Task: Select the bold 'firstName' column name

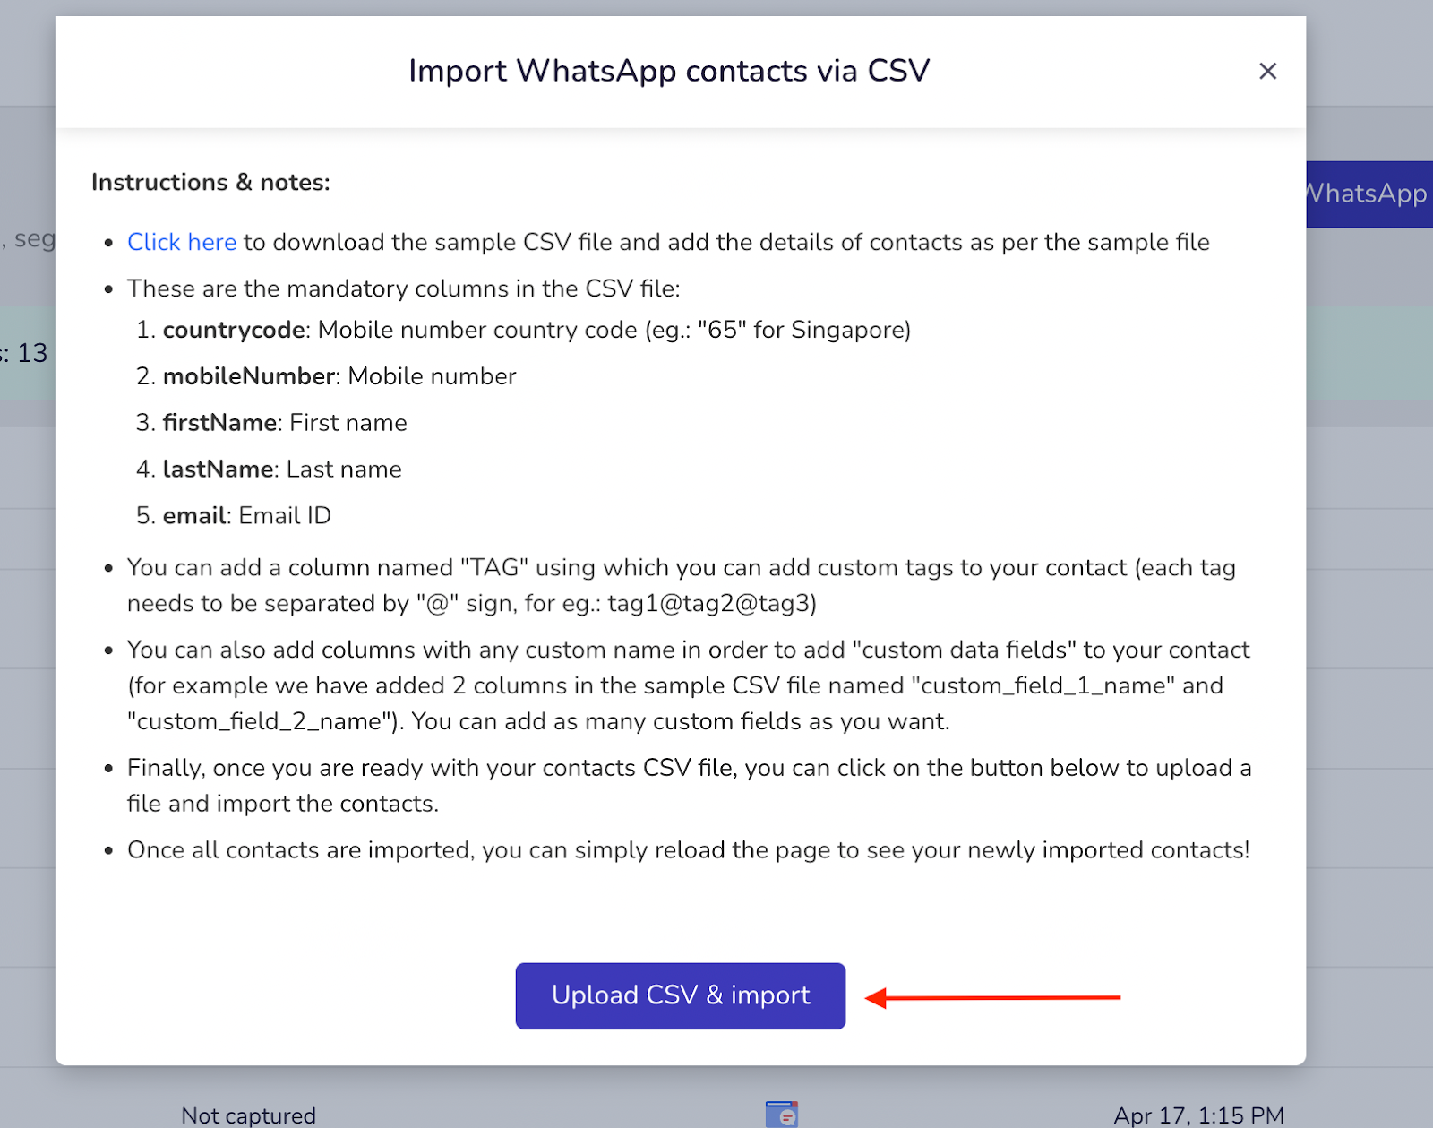Action: point(219,423)
